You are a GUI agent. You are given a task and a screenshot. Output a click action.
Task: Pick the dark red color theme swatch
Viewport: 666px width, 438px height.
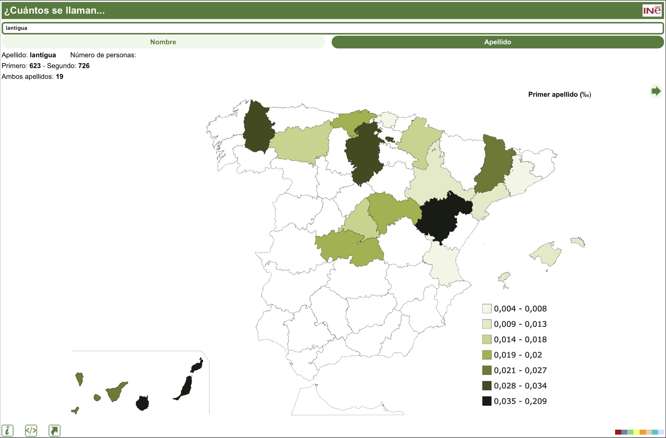coord(618,432)
